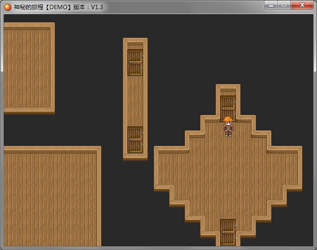
Task: Click the bottom-left large wooden room floor
Action: (50, 198)
